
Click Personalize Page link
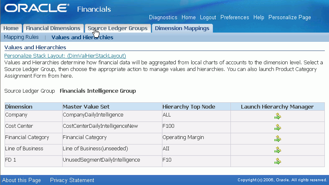[290, 18]
